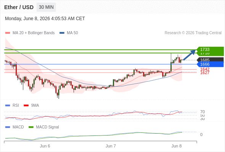
Task: Click the MA 20 + Bollinger Bands pink swatch
Action: pos(8,33)
